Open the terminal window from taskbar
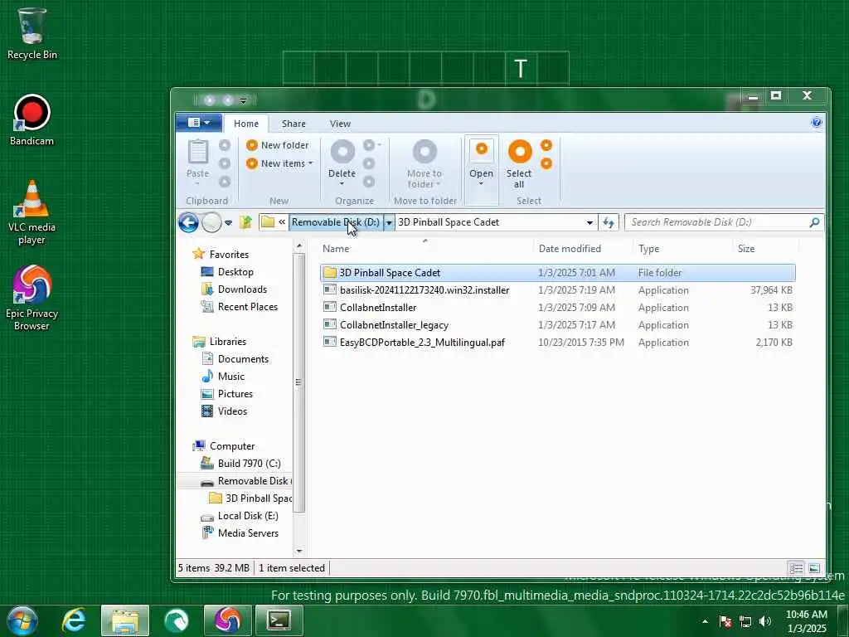Screen dimensions: 849x637 tap(279, 620)
